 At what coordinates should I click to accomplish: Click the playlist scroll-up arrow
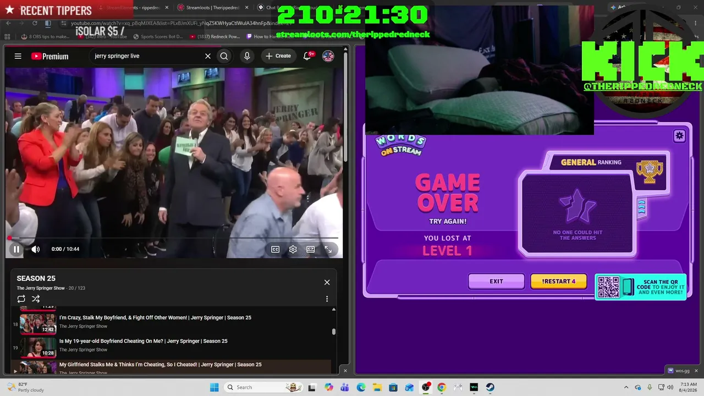pyautogui.click(x=333, y=310)
